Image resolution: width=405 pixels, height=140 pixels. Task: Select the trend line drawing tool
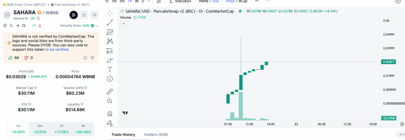[x=110, y=23]
